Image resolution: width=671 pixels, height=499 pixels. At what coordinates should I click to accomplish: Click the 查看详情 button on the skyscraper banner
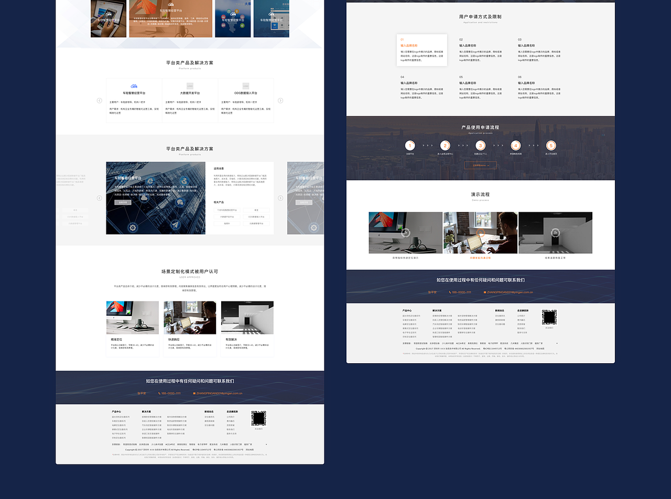[x=123, y=202]
